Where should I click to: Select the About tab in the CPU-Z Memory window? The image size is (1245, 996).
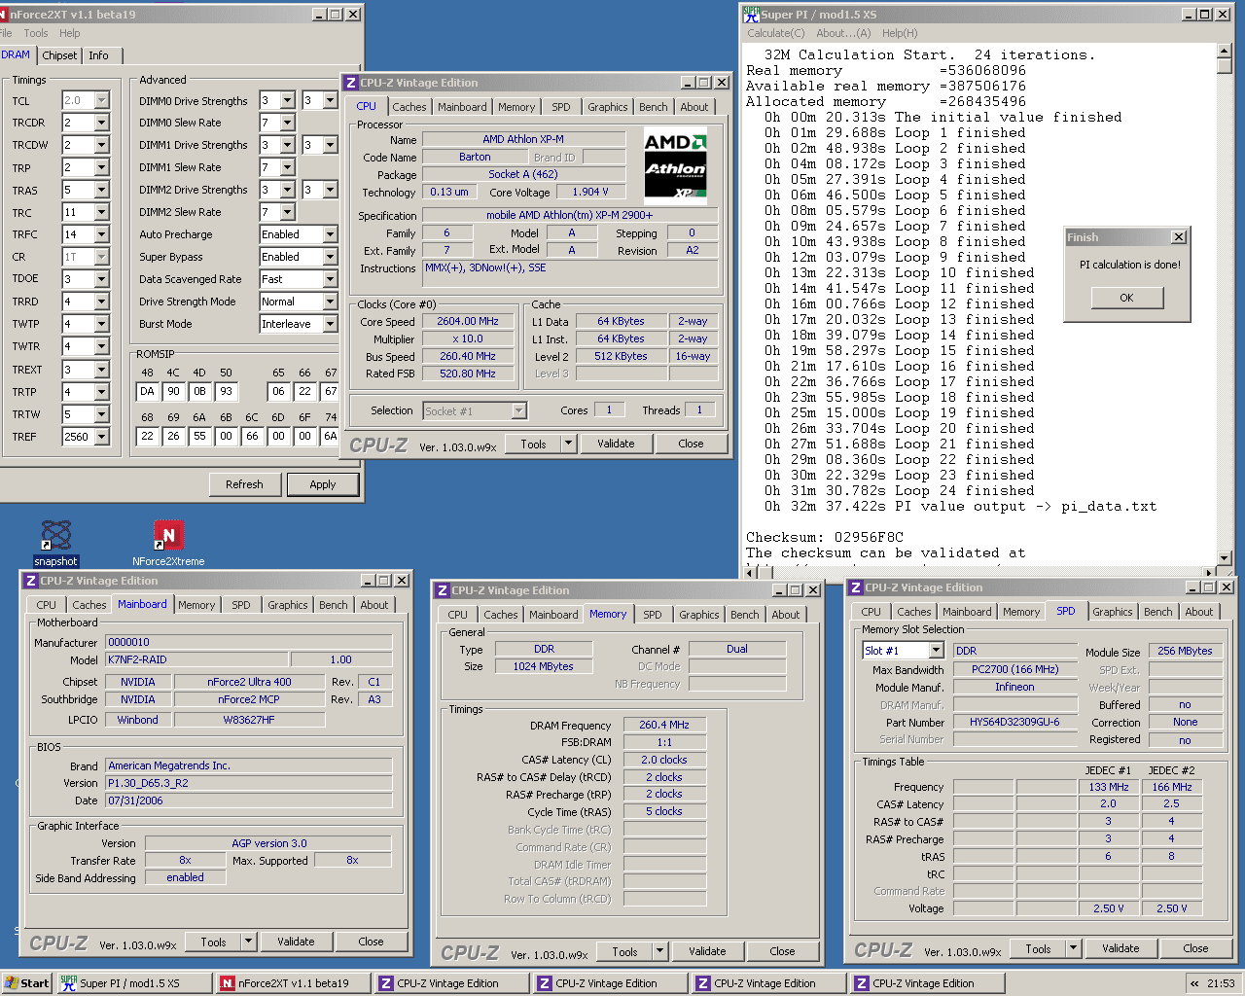(786, 615)
